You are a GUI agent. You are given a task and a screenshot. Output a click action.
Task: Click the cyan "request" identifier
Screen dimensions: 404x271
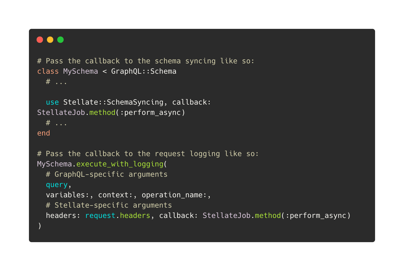coord(100,216)
